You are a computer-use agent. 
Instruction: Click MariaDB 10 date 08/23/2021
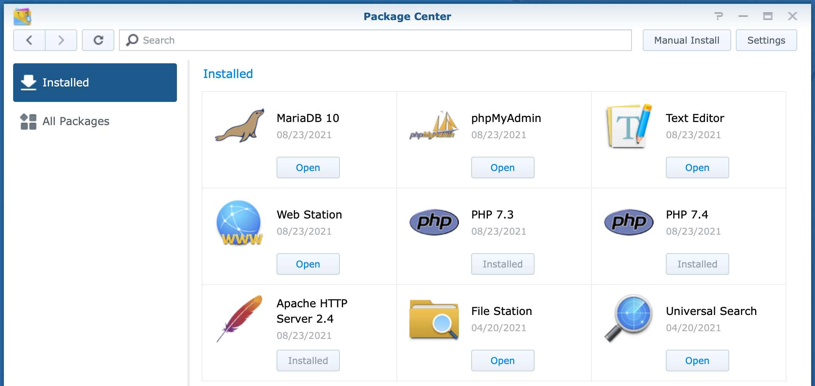click(304, 135)
